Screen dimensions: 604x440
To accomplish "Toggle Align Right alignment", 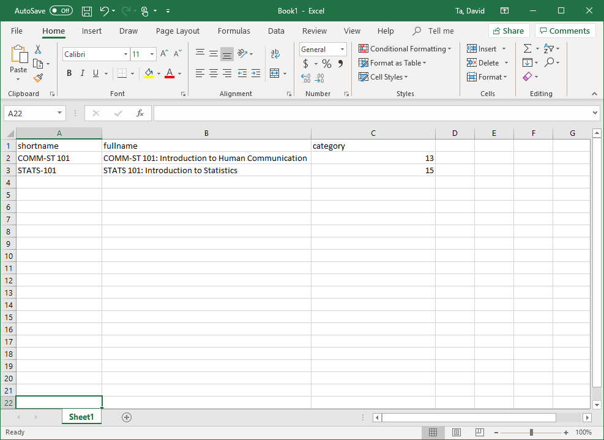I will click(227, 73).
